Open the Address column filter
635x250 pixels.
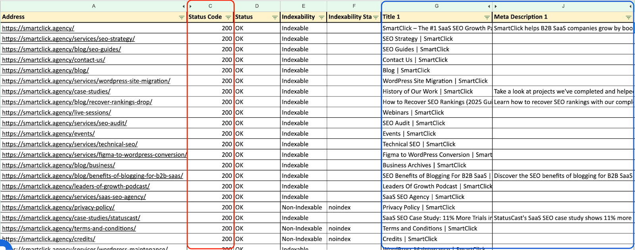(181, 17)
